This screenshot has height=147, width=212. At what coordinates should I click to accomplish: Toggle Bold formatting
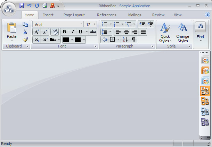click(x=65, y=32)
